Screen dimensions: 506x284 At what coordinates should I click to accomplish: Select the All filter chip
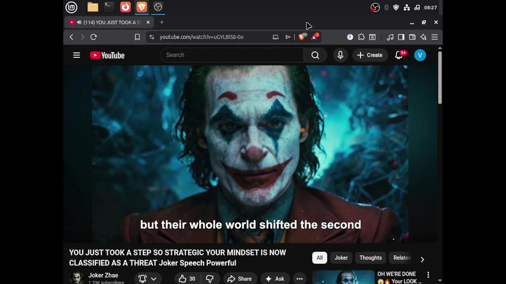click(x=319, y=258)
